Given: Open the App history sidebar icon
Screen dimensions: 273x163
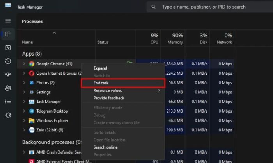Looking at the screenshot, I should coord(8,61).
